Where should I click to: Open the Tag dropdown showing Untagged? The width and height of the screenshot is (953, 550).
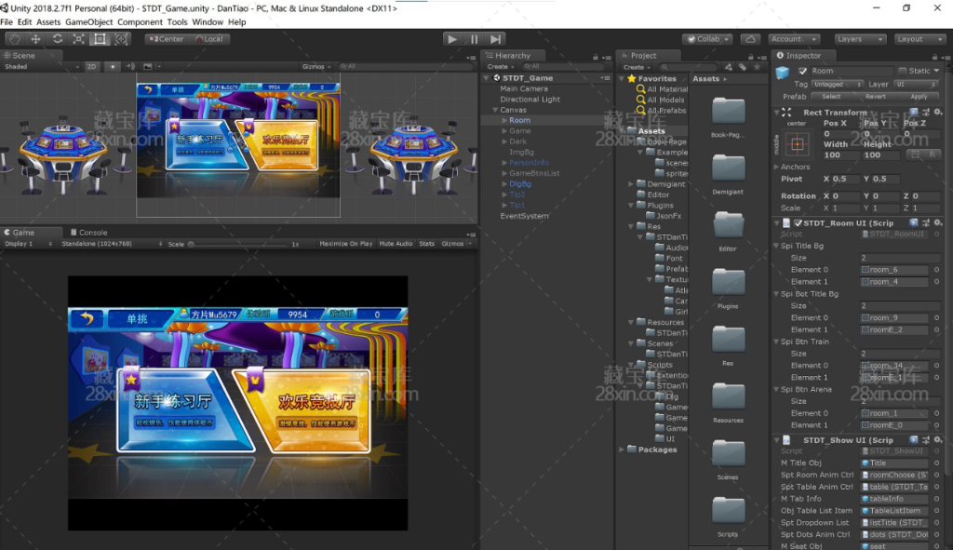(836, 84)
